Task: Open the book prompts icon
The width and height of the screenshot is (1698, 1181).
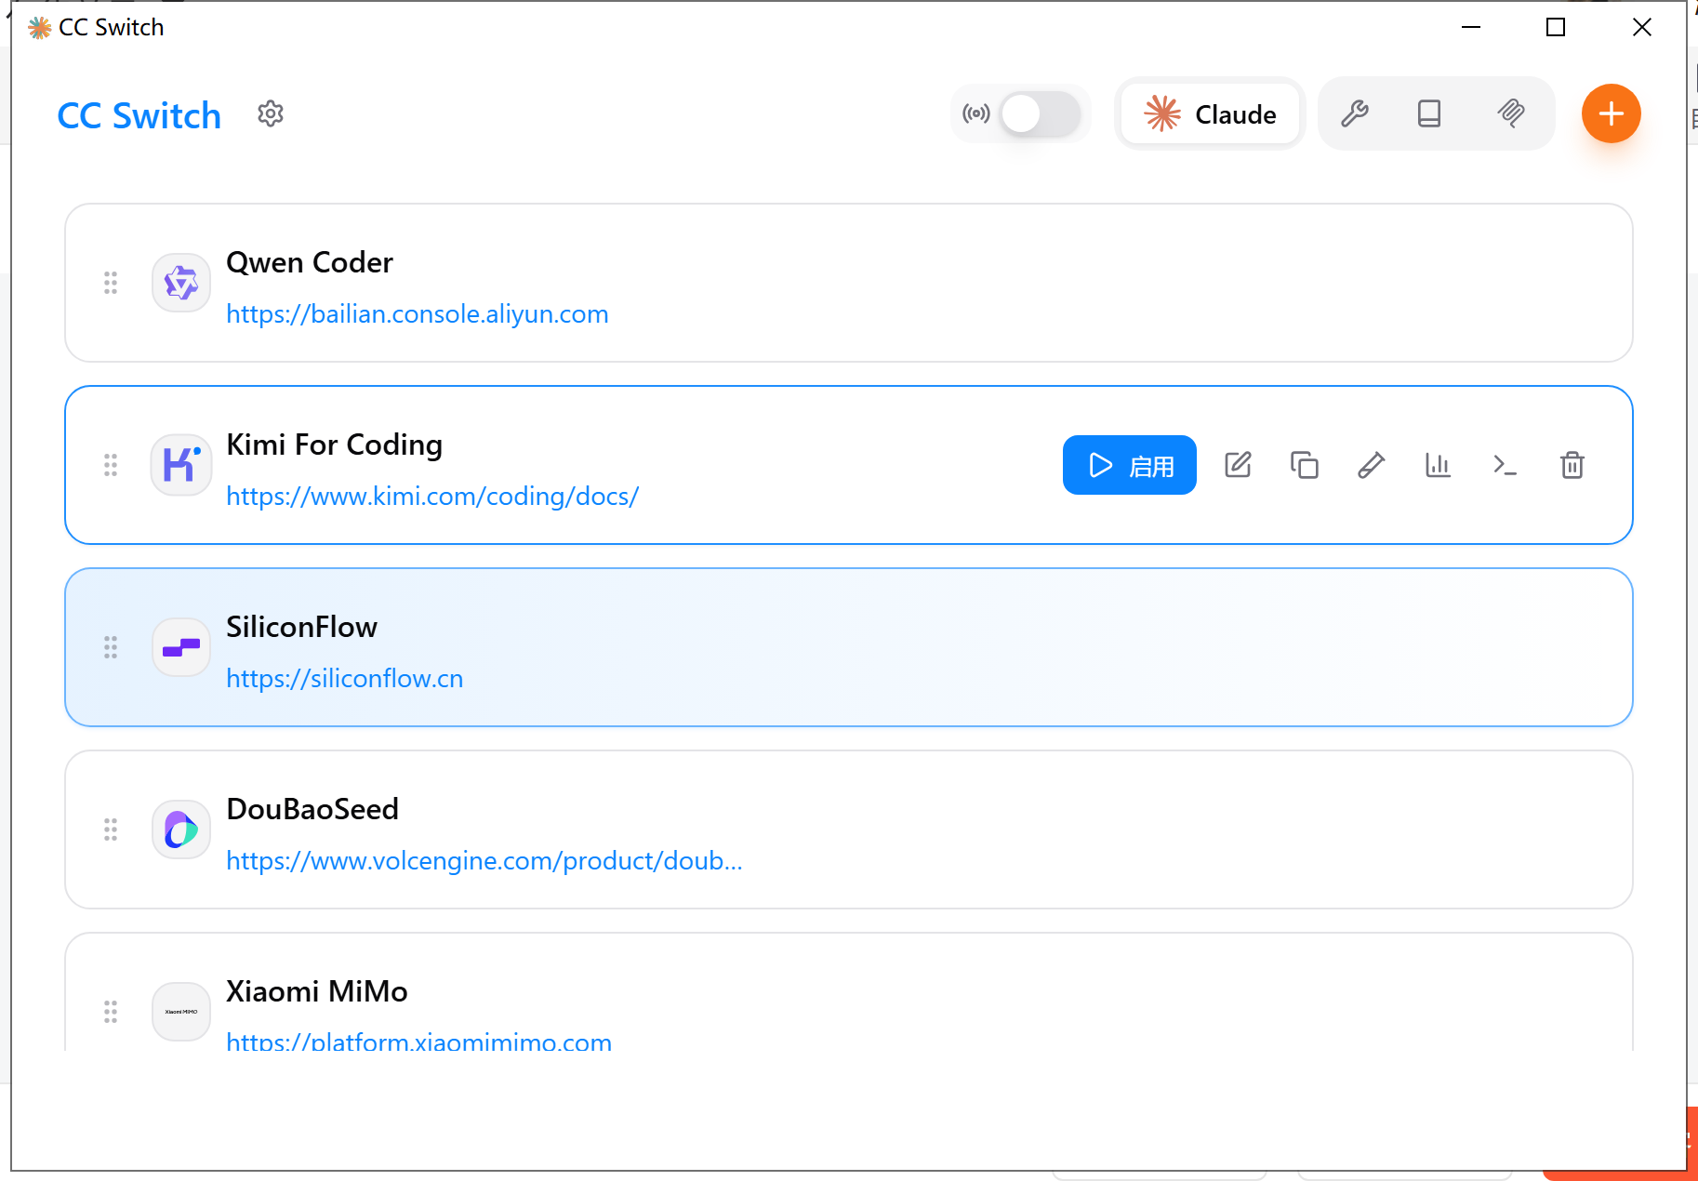Action: click(1429, 113)
